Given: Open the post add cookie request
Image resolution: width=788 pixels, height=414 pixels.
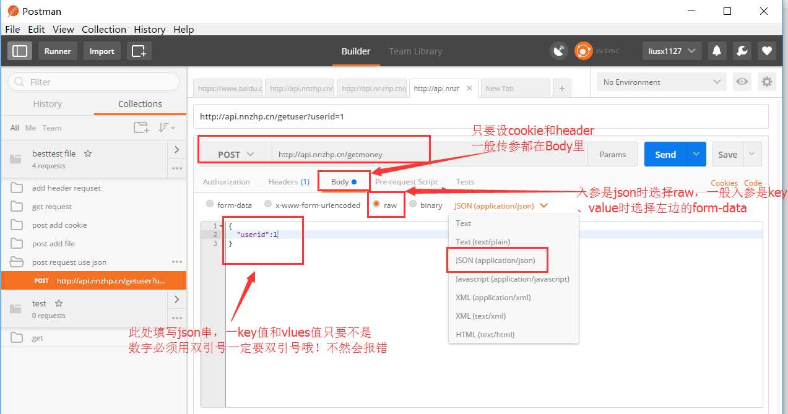Looking at the screenshot, I should click(59, 225).
